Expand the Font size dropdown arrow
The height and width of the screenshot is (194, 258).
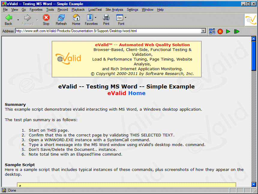[x=125, y=18]
